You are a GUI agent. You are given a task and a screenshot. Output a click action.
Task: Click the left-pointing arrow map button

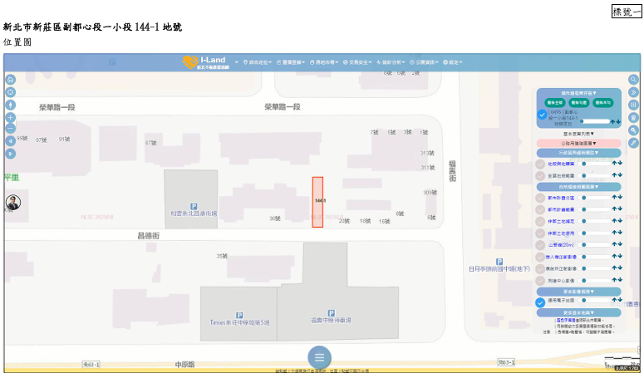[11, 141]
